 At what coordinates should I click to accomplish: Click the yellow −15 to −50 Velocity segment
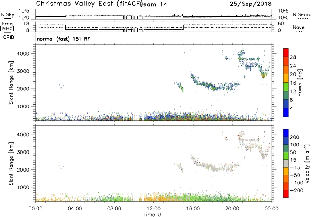click(286, 171)
